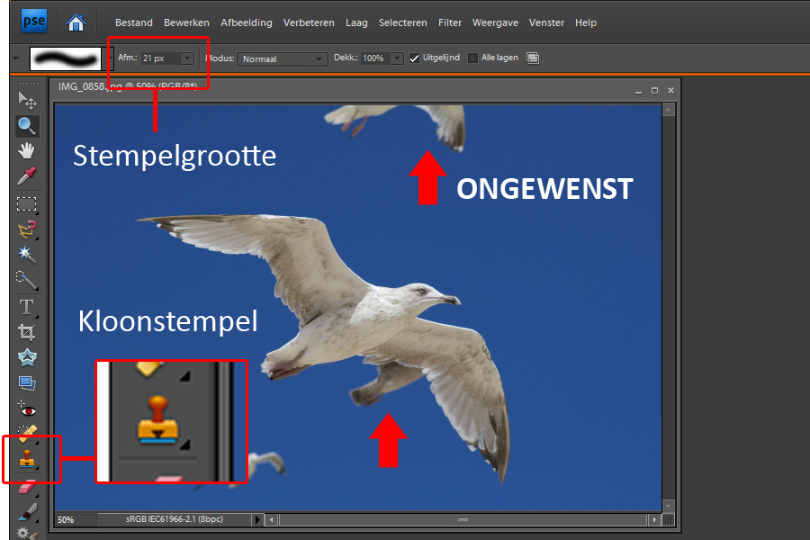The width and height of the screenshot is (810, 540).
Task: Choose the Eyedropper tool
Action: click(x=27, y=176)
